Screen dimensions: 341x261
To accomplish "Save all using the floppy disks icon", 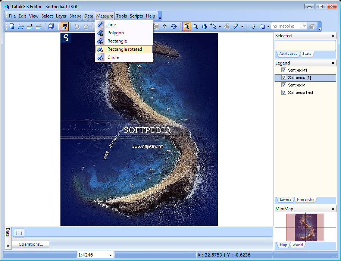I will click(x=51, y=26).
